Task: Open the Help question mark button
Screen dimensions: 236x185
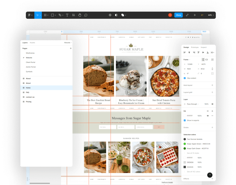Action: click(x=210, y=175)
